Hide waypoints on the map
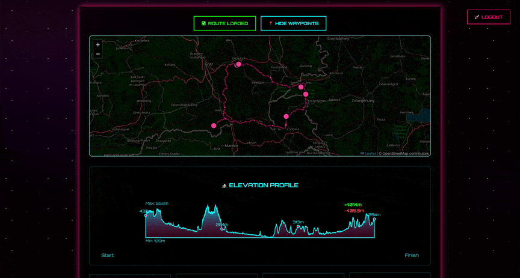 (x=293, y=23)
